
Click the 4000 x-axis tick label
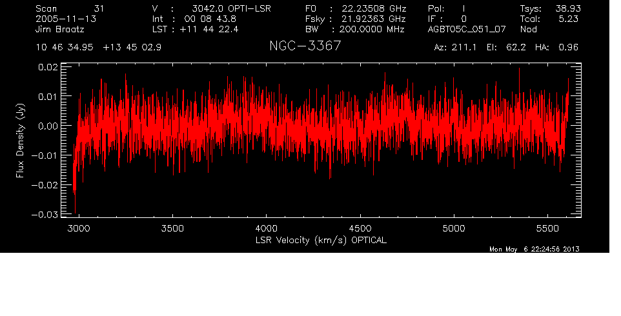click(x=267, y=228)
